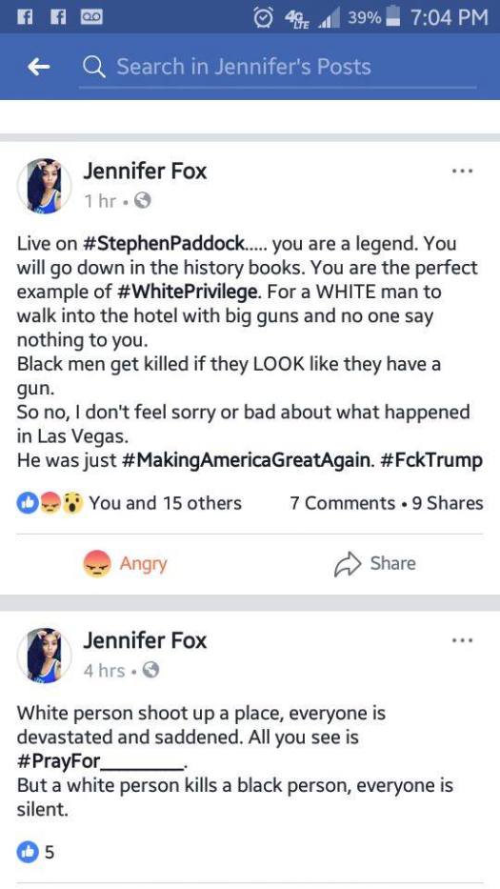The width and height of the screenshot is (500, 889).
Task: View reactions You and 15 others
Action: point(130,503)
